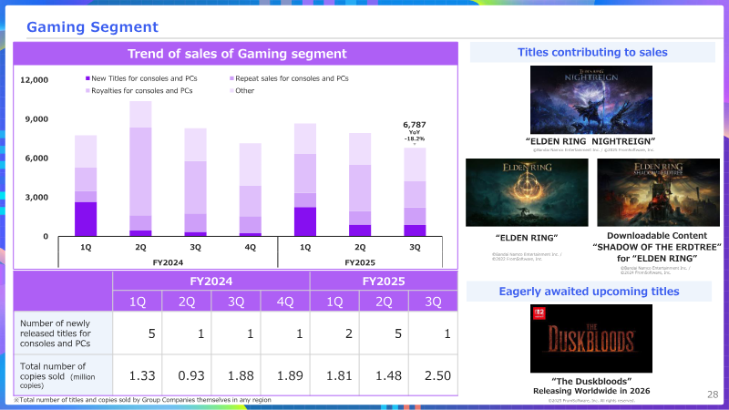Click the "Releasing Worldwide in 2026" text
729x410 pixels.
click(591, 391)
